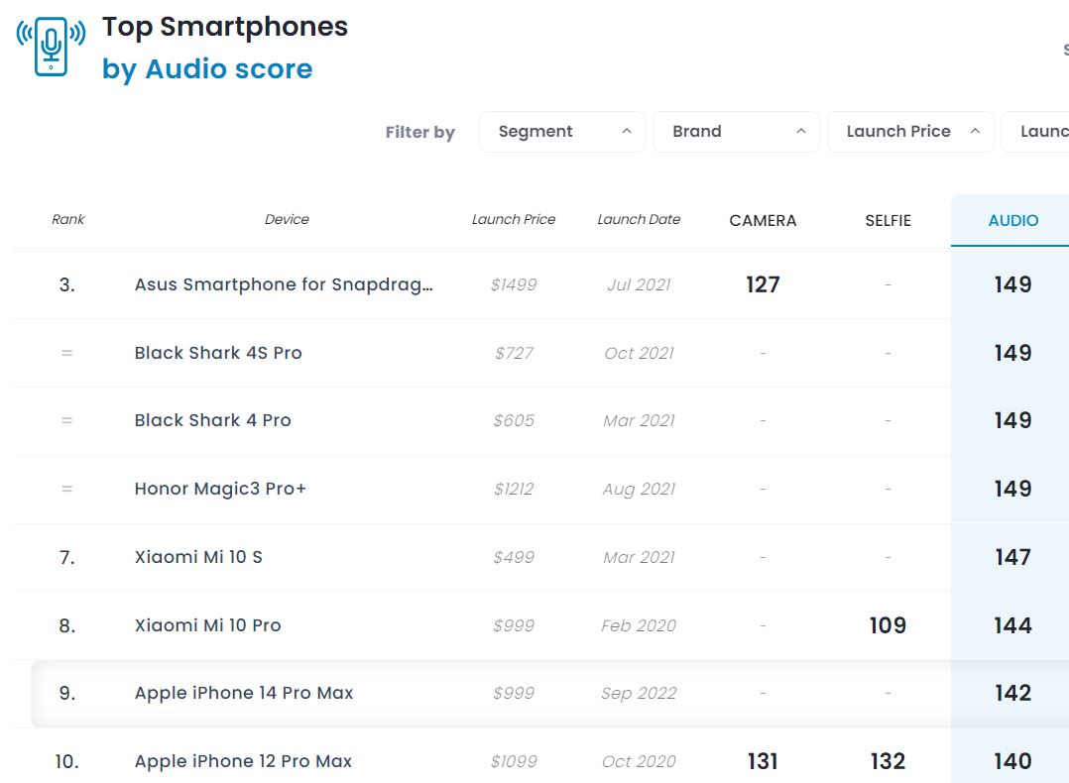Select the Xiaomi Mi 10 S entry
Image resolution: width=1069 pixels, height=783 pixels.
198,557
